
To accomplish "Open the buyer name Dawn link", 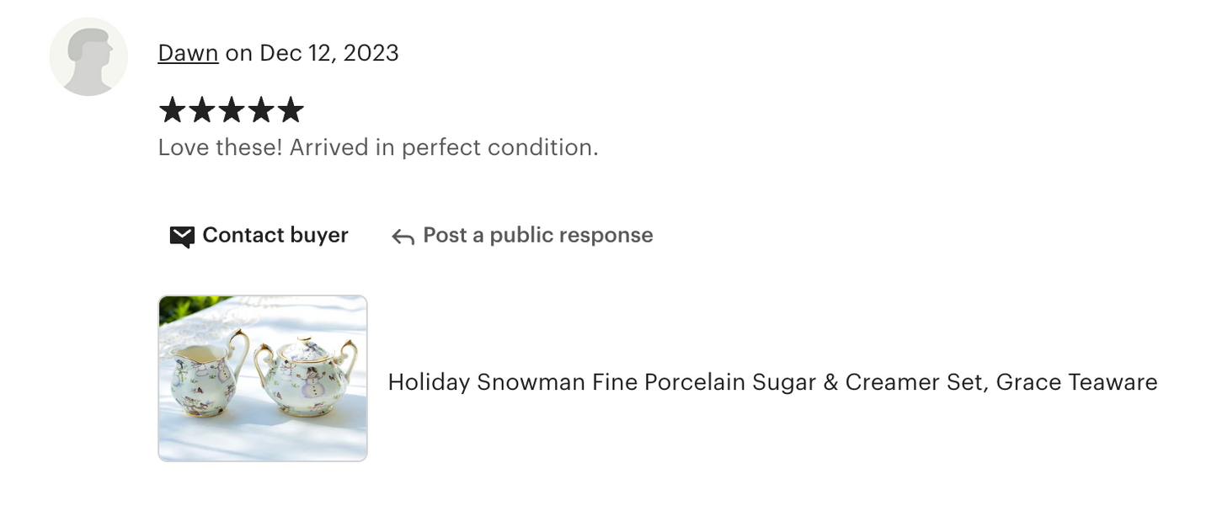I will point(188,53).
